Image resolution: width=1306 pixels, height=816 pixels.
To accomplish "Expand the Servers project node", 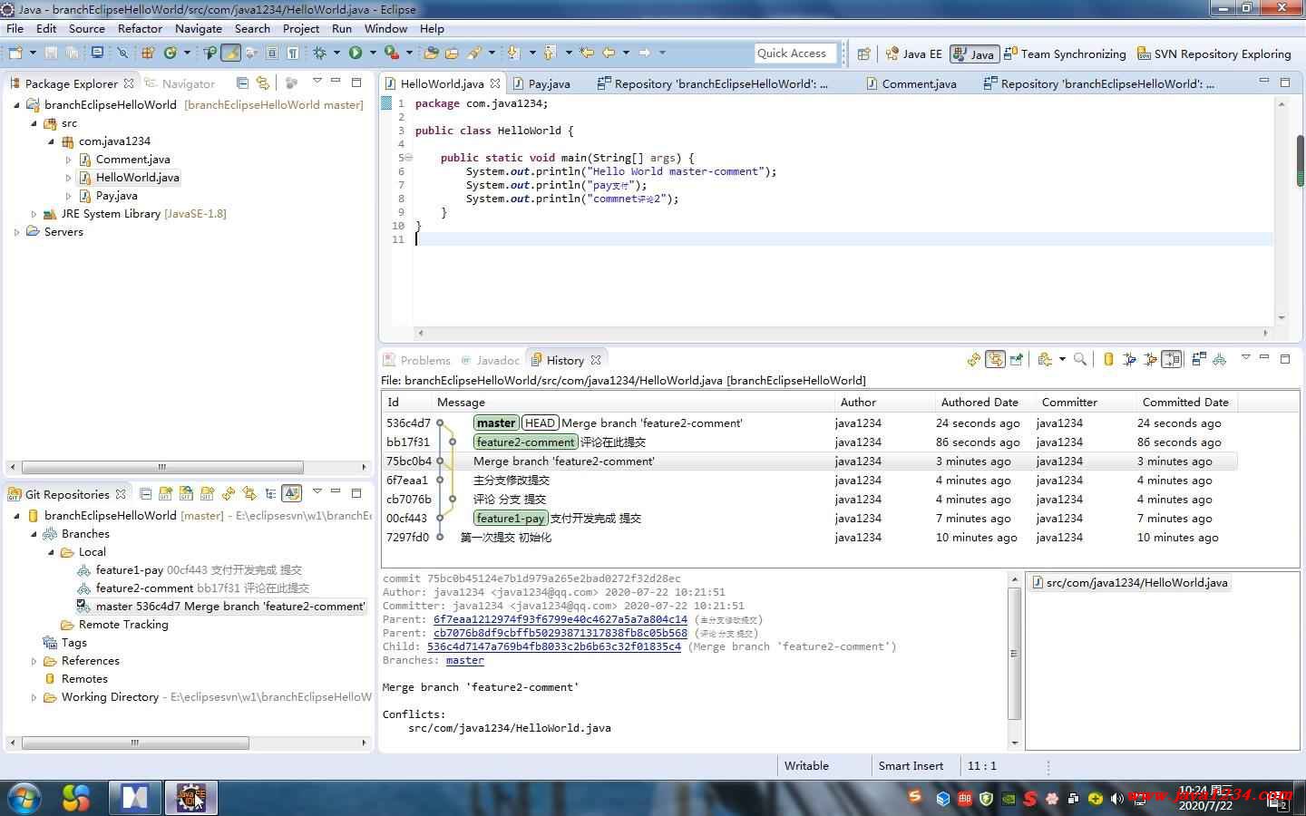I will 16,232.
